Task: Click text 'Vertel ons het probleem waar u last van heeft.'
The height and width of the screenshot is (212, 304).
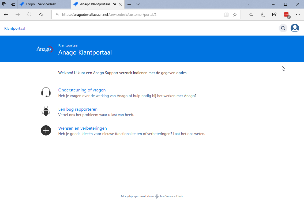Action: [96, 115]
